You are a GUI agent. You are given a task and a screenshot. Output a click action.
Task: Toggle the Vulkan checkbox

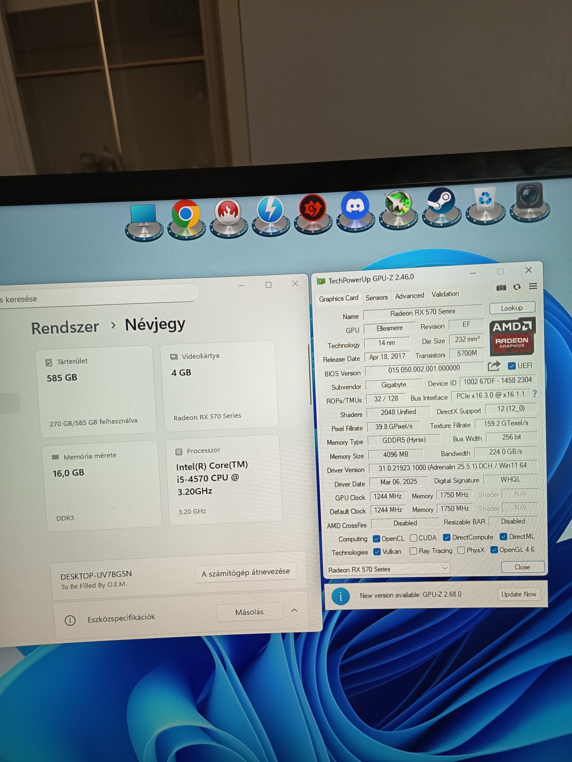tap(377, 552)
